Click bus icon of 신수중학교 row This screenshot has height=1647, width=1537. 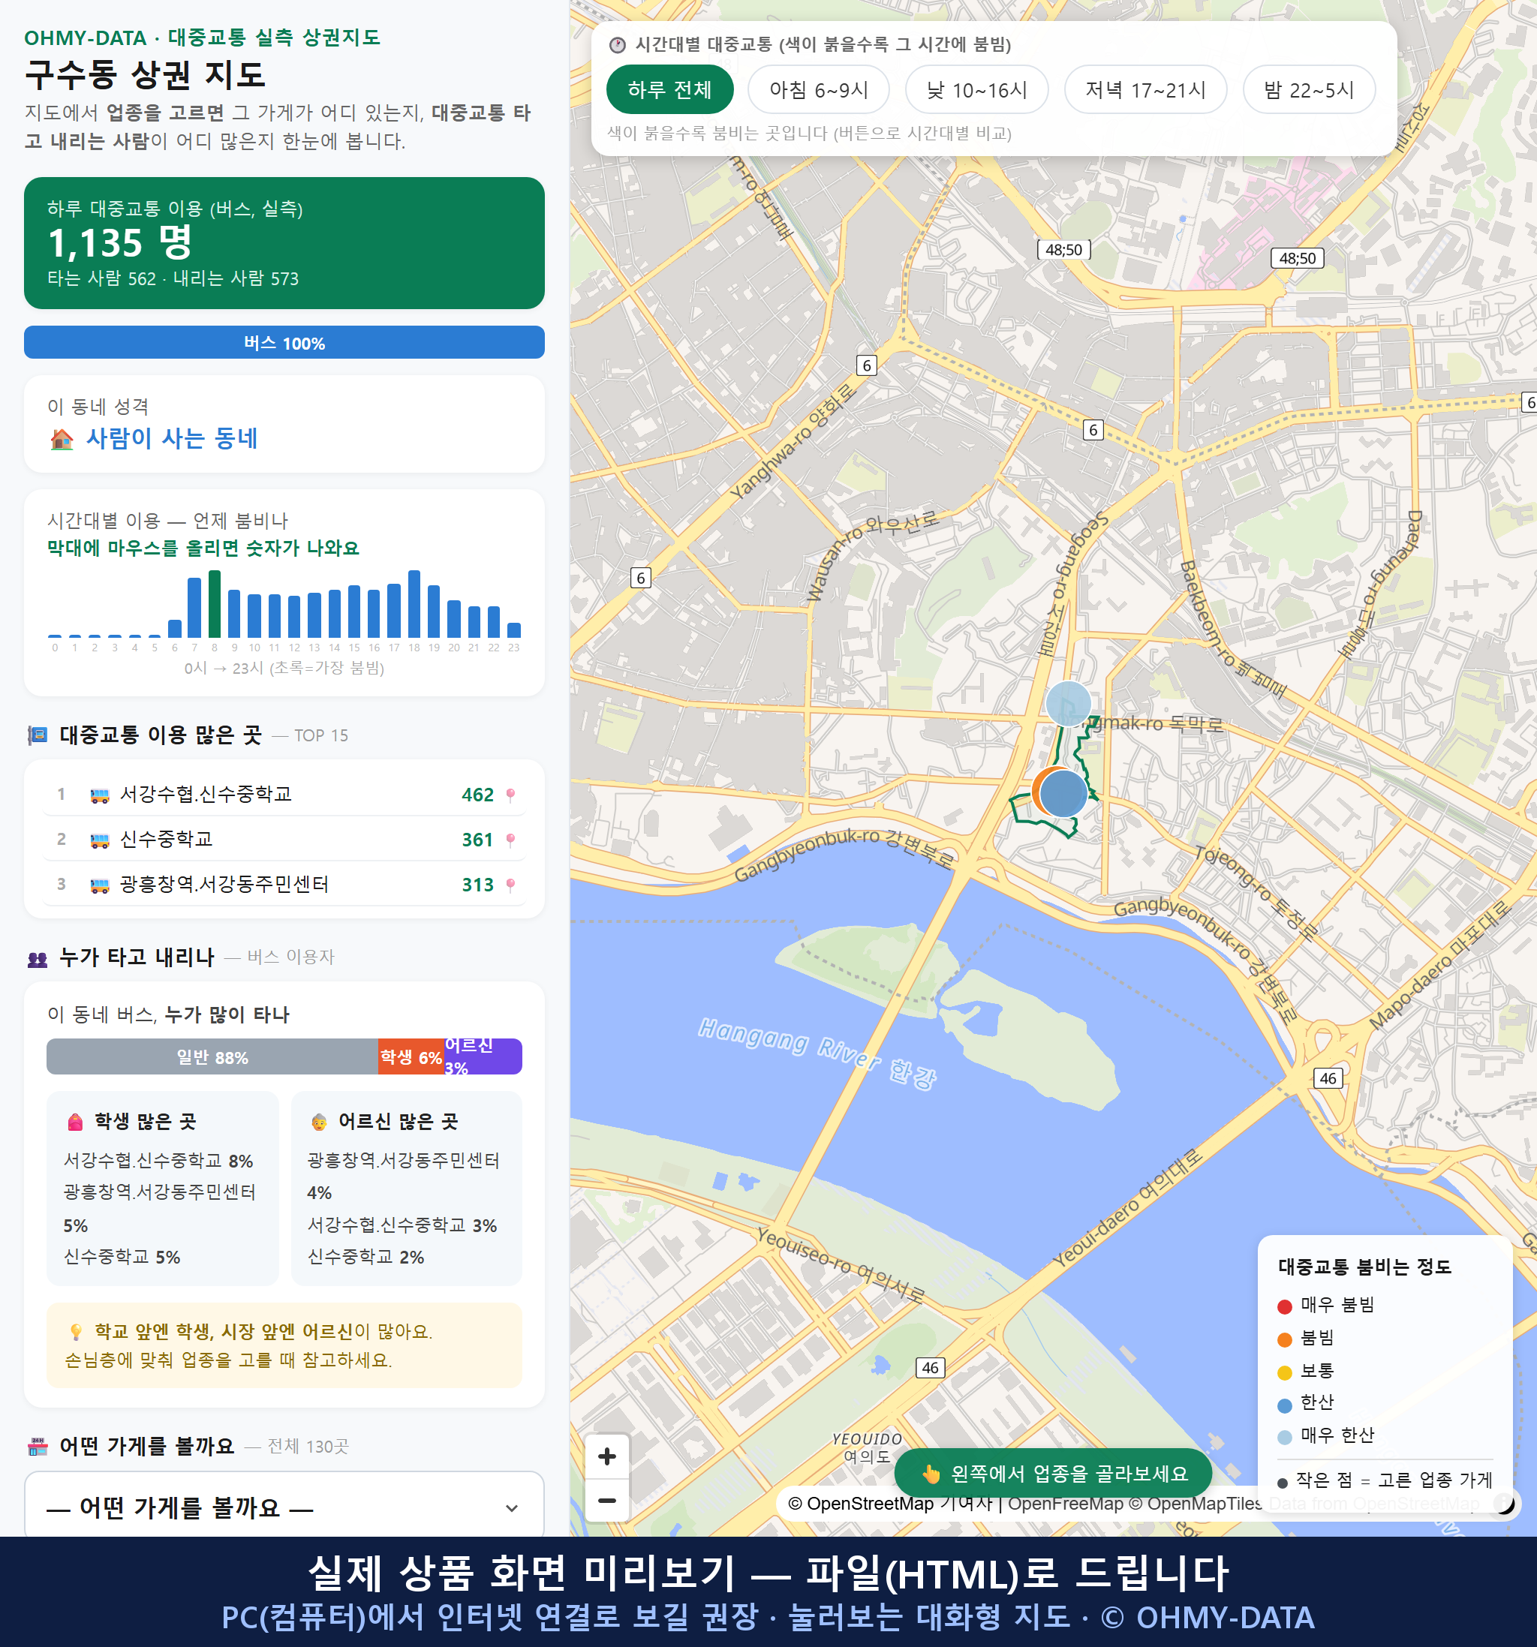click(99, 840)
